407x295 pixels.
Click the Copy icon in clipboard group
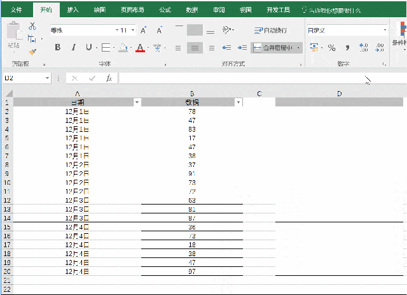pyautogui.click(x=32, y=39)
